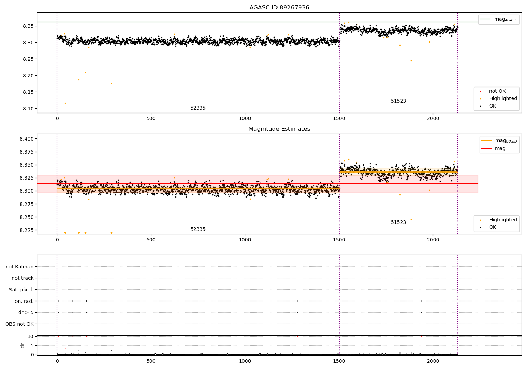Screen dimensions: 527x369
Task: Click the 'dr > 5' y-axis label
Action: [x=26, y=312]
